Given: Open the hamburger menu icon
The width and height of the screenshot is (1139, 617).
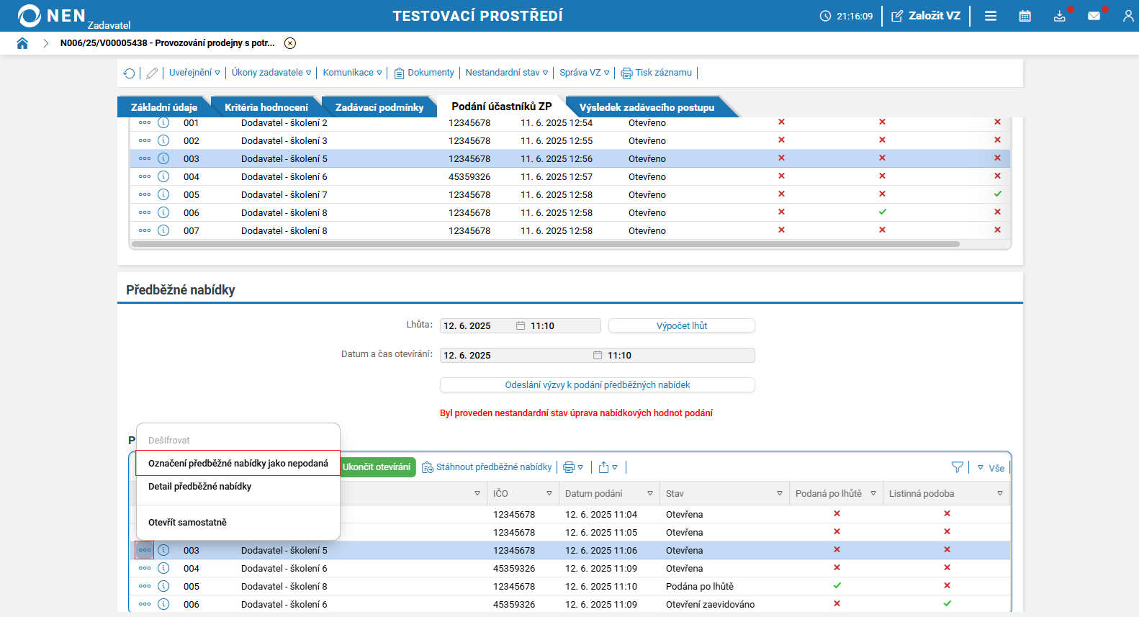Looking at the screenshot, I should coord(991,16).
